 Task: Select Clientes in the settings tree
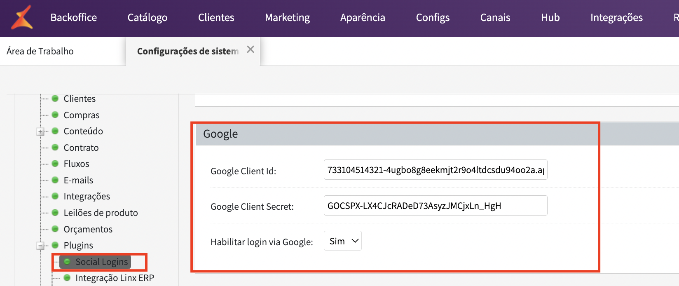(80, 99)
